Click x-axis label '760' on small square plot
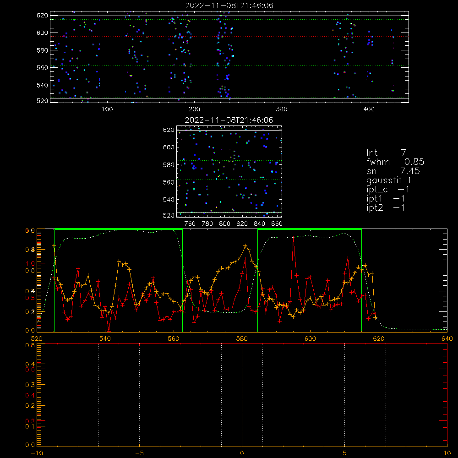The height and width of the screenshot is (458, 458). [x=190, y=224]
